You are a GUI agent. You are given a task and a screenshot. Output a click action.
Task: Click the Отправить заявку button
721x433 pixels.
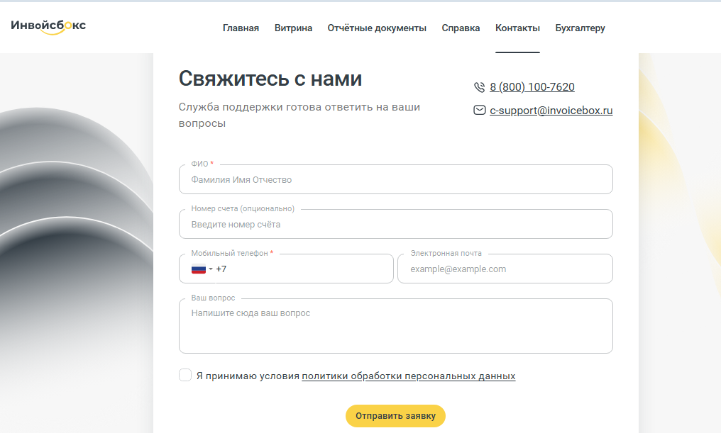[x=395, y=415]
